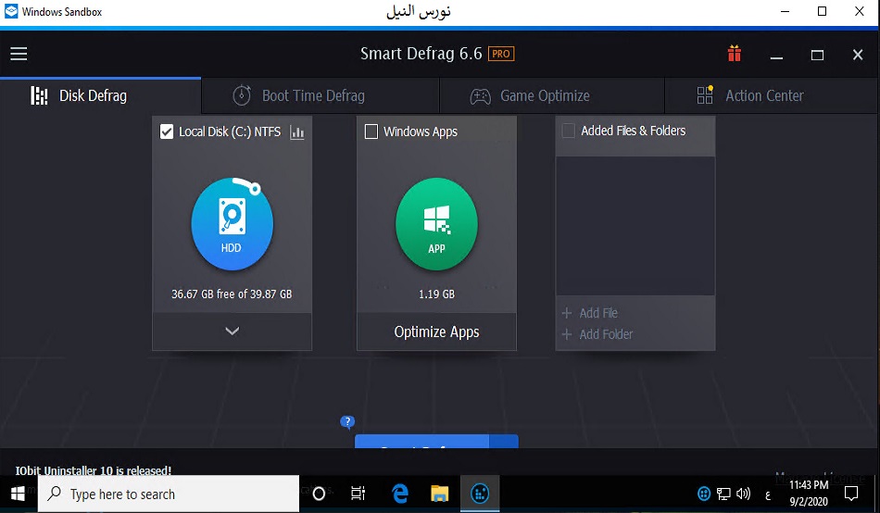Open the Windows Start menu
Viewport: 880px width, 513px height.
tap(18, 494)
